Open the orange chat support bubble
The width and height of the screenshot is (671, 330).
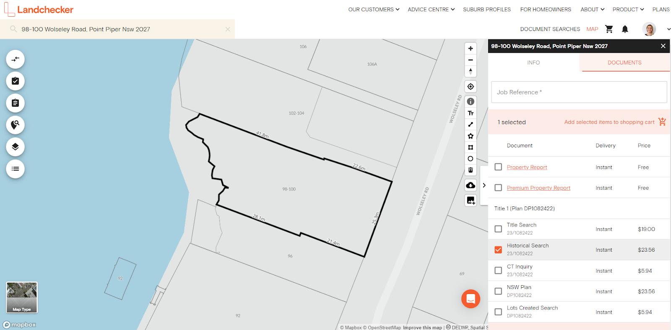[x=471, y=299]
